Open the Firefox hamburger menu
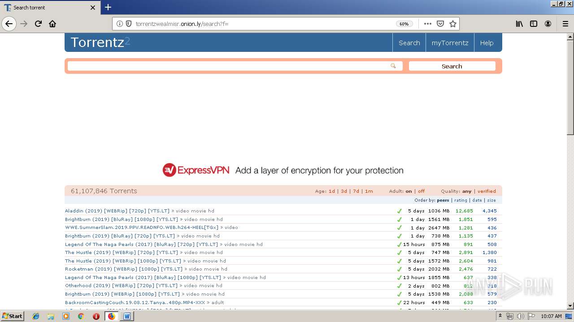Screen dimensions: 574x322 pos(565,24)
